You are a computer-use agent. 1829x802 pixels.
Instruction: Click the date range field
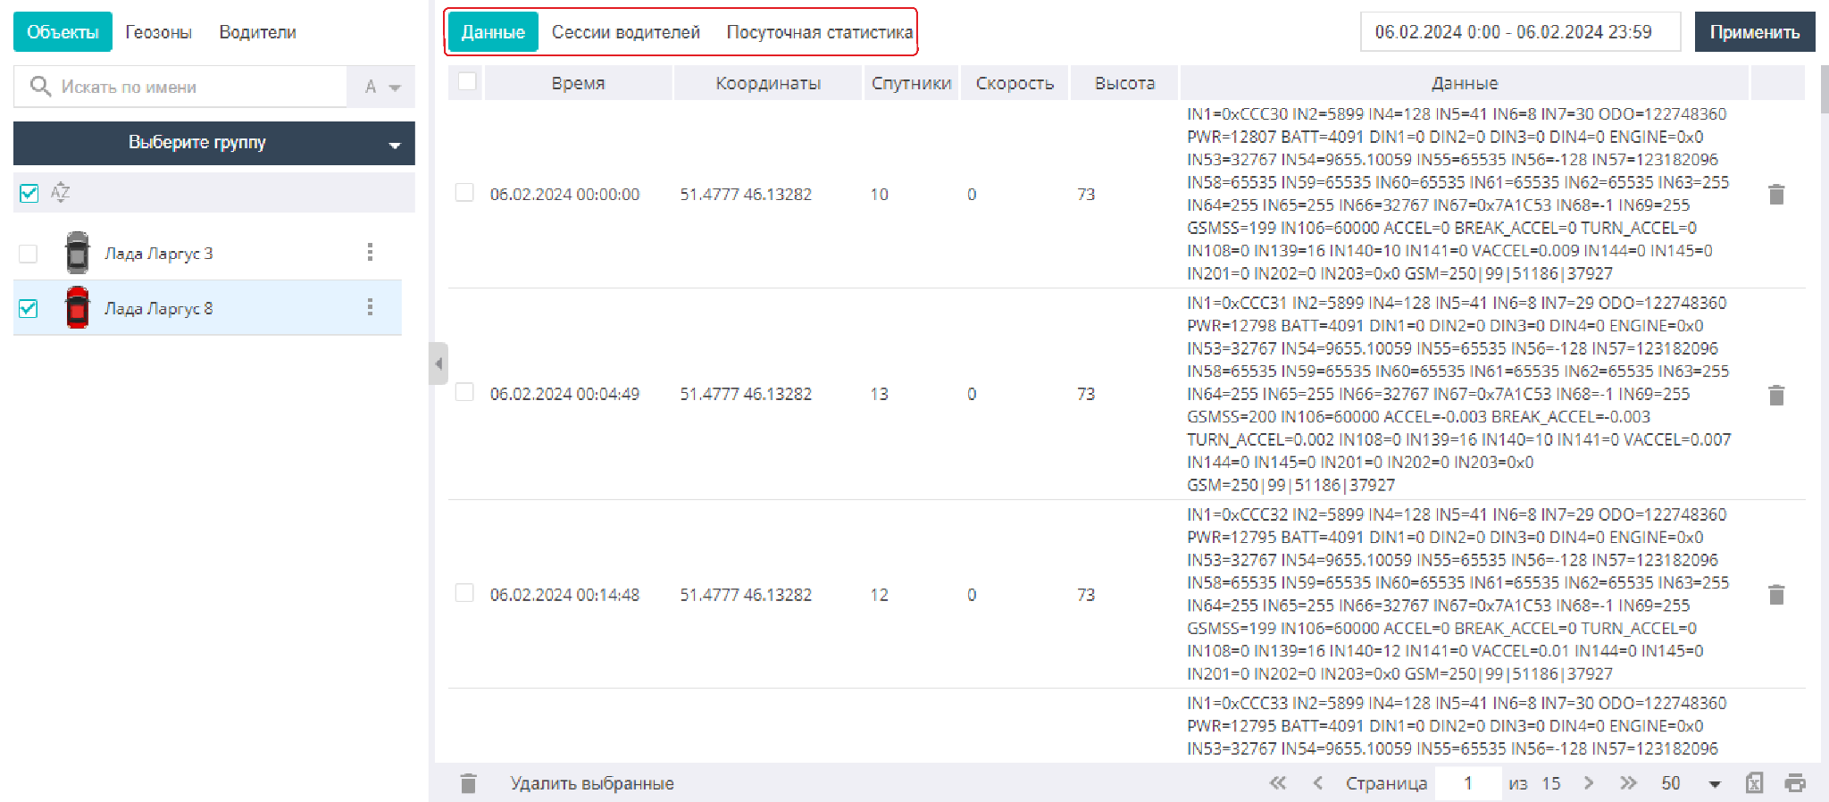pyautogui.click(x=1520, y=32)
